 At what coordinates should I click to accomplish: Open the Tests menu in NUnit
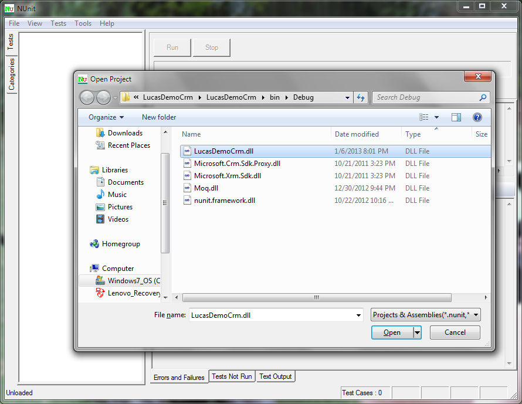click(x=58, y=23)
